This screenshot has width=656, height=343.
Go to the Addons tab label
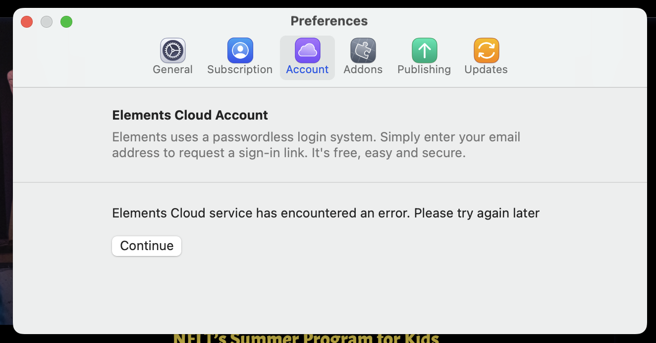coord(363,70)
